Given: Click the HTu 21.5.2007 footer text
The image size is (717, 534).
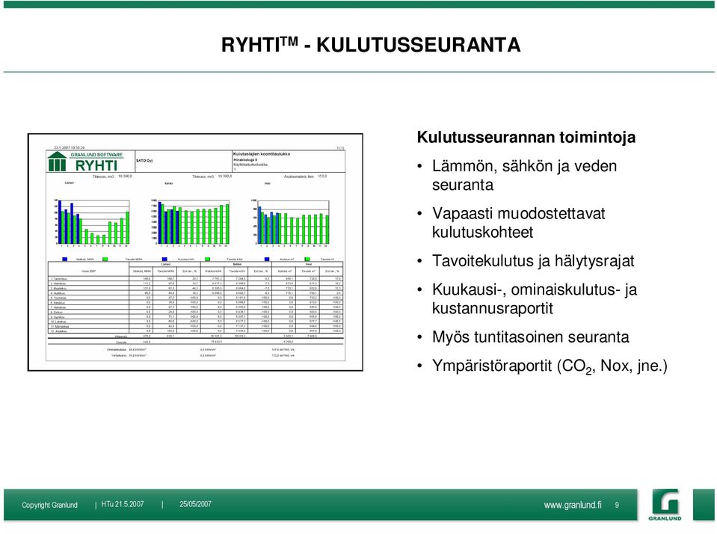Looking at the screenshot, I should click(123, 504).
